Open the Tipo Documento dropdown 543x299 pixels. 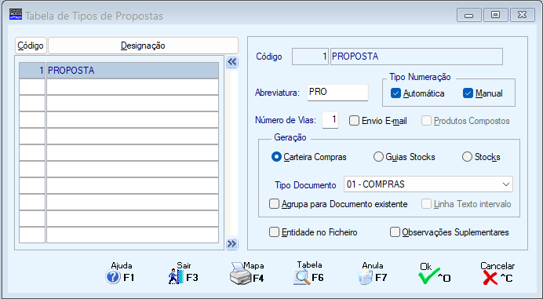tap(428, 184)
